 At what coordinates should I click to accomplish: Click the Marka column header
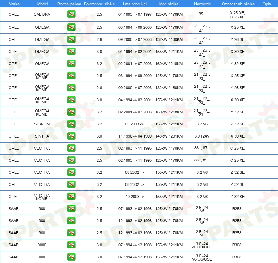pyautogui.click(x=14, y=4)
